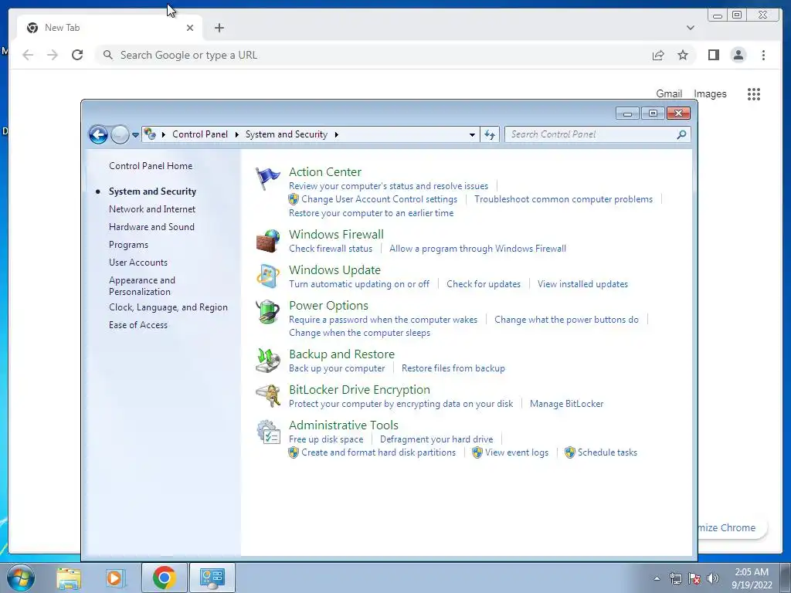Click Change User Account Control settings
Viewport: 791px width, 593px height.
point(379,199)
